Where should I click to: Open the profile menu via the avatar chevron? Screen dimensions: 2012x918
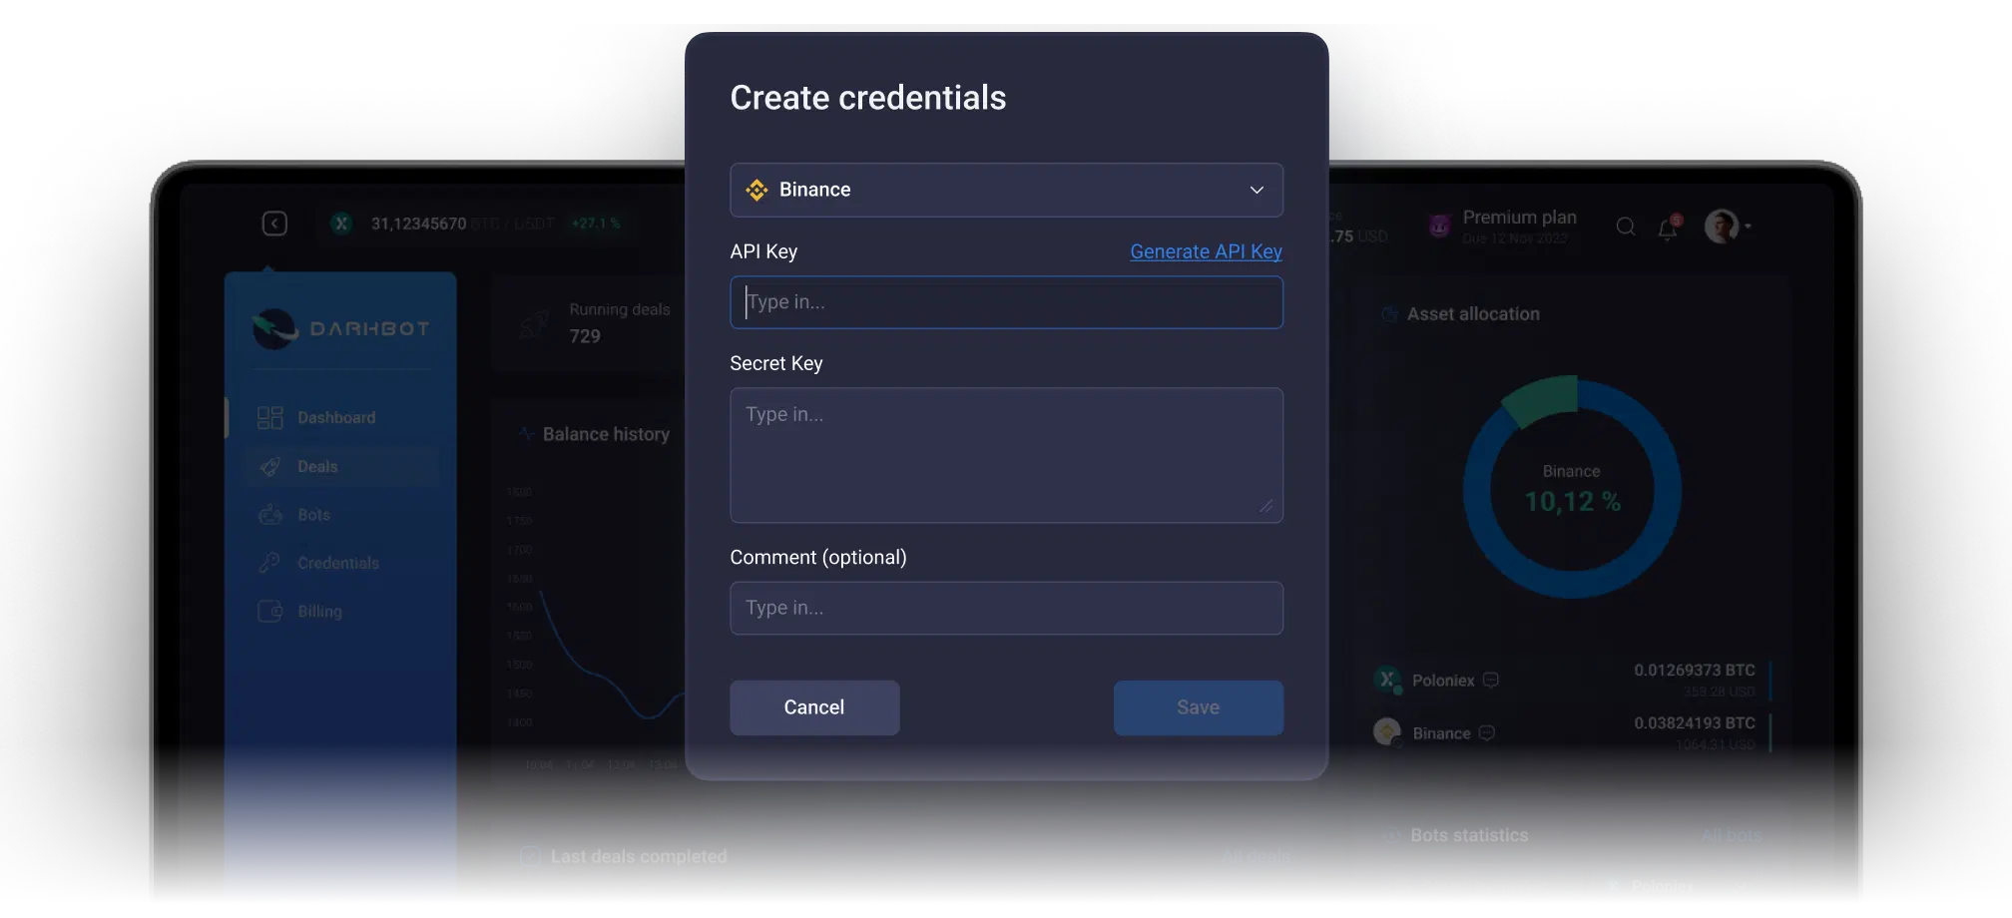tap(1750, 227)
